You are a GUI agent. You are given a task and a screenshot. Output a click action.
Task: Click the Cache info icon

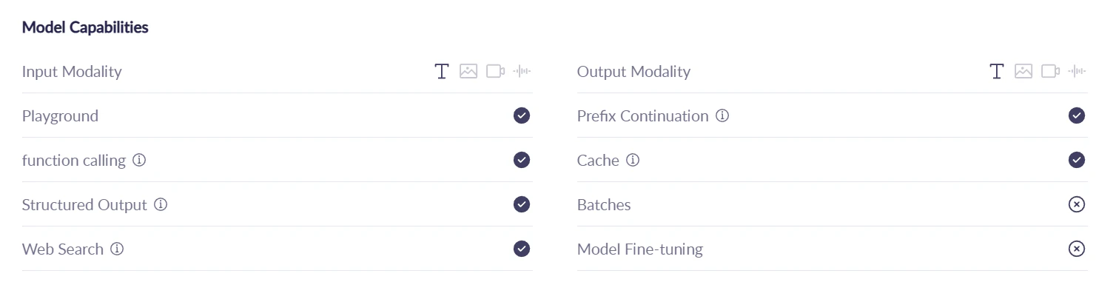pyautogui.click(x=633, y=160)
